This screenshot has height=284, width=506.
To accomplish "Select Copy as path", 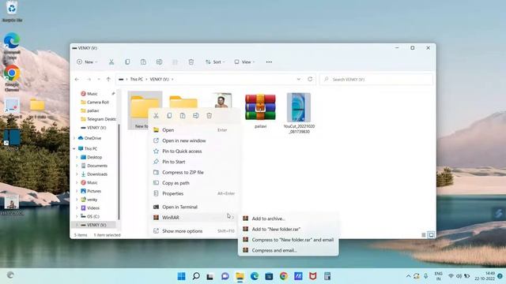I will click(x=194, y=183).
